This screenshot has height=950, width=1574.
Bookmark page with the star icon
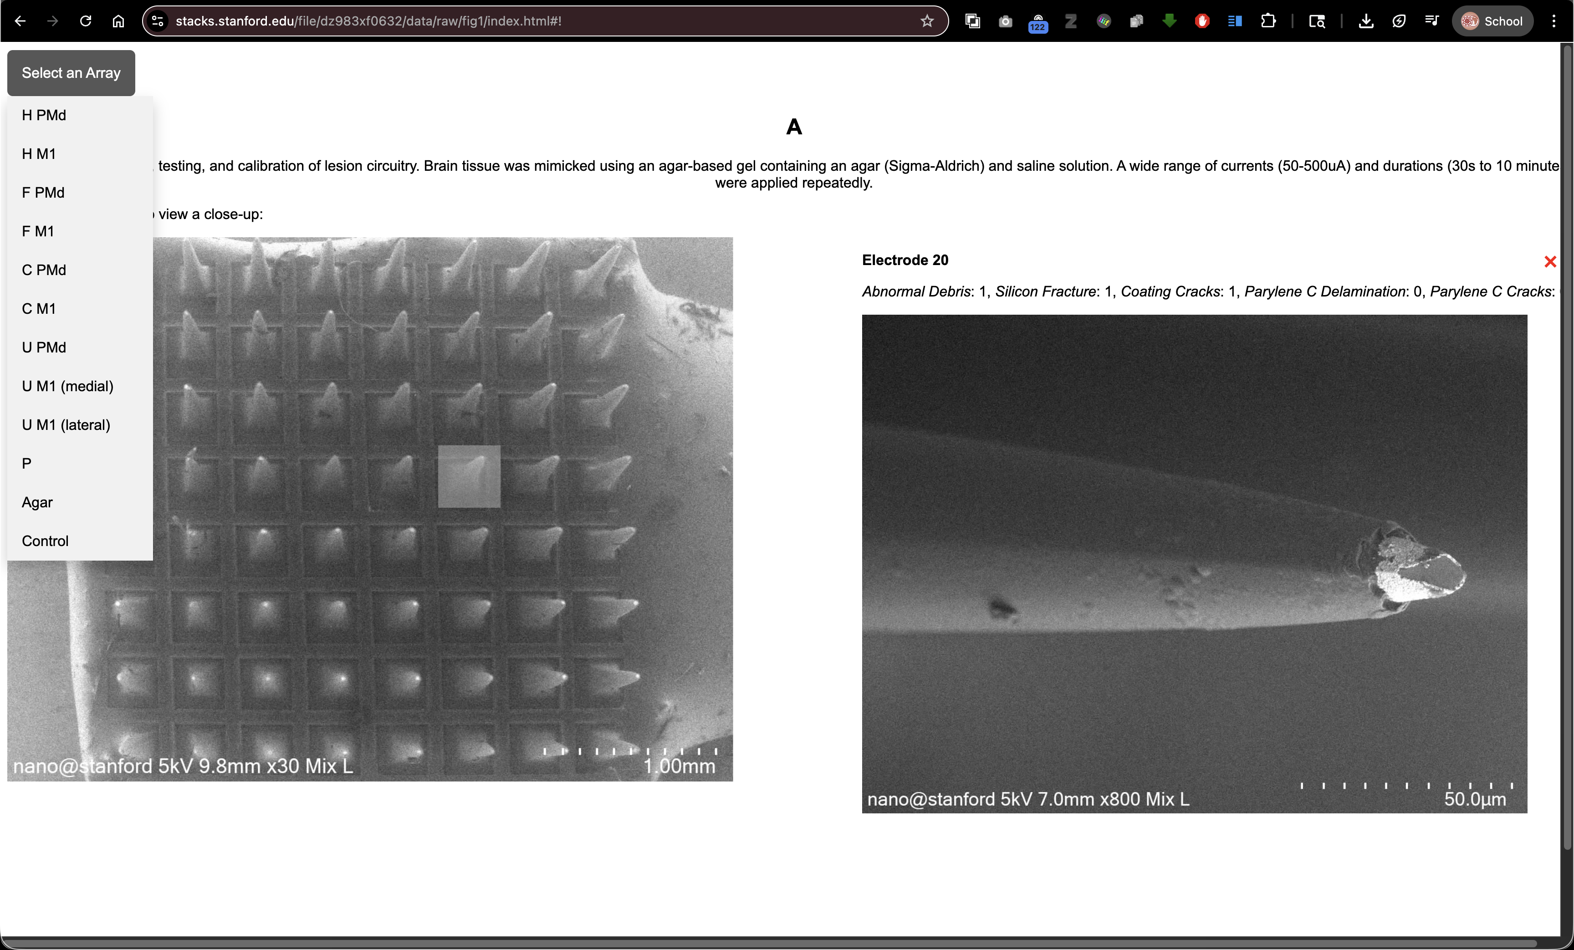pyautogui.click(x=927, y=21)
